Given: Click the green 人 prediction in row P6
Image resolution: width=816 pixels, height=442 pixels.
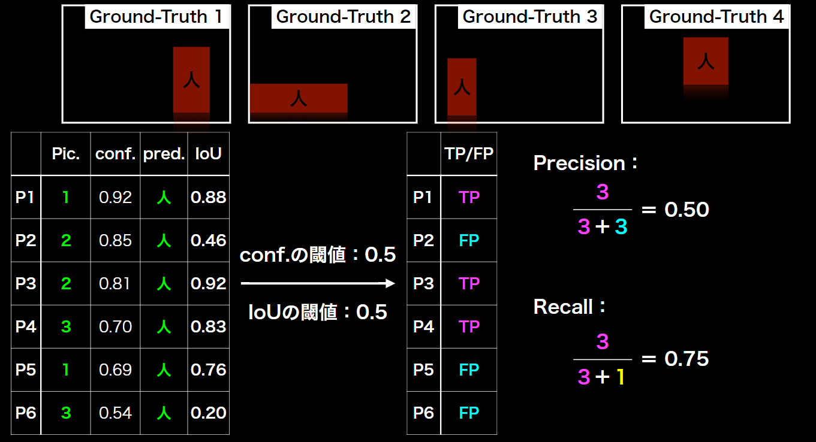Looking at the screenshot, I should 164,413.
